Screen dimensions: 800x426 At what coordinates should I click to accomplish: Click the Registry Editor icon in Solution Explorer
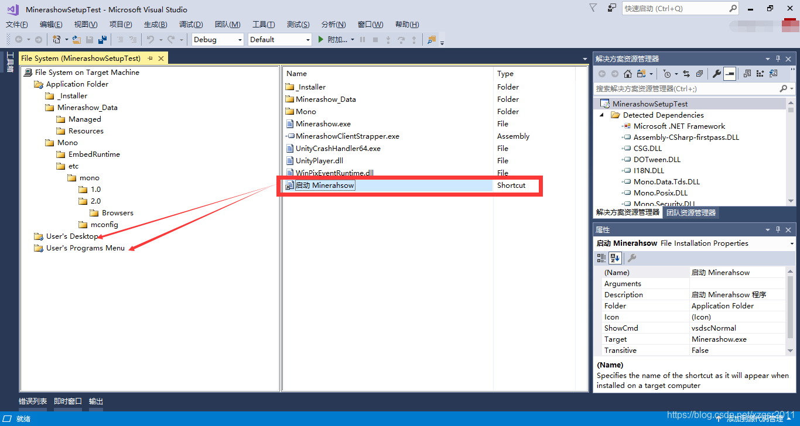pos(760,74)
